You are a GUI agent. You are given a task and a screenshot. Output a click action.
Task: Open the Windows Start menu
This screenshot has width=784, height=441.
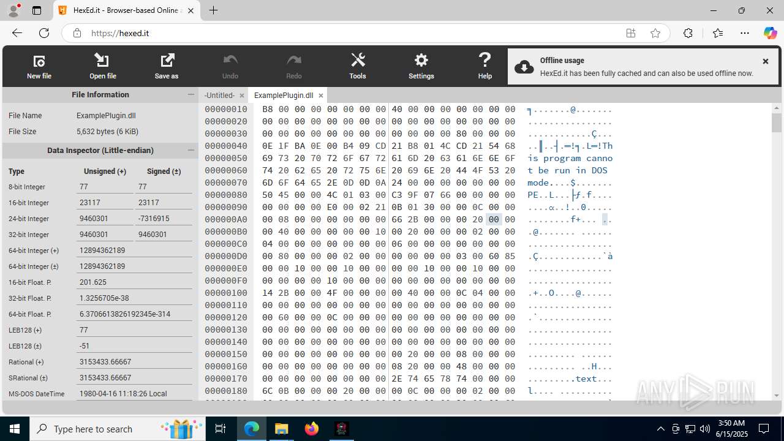click(15, 429)
